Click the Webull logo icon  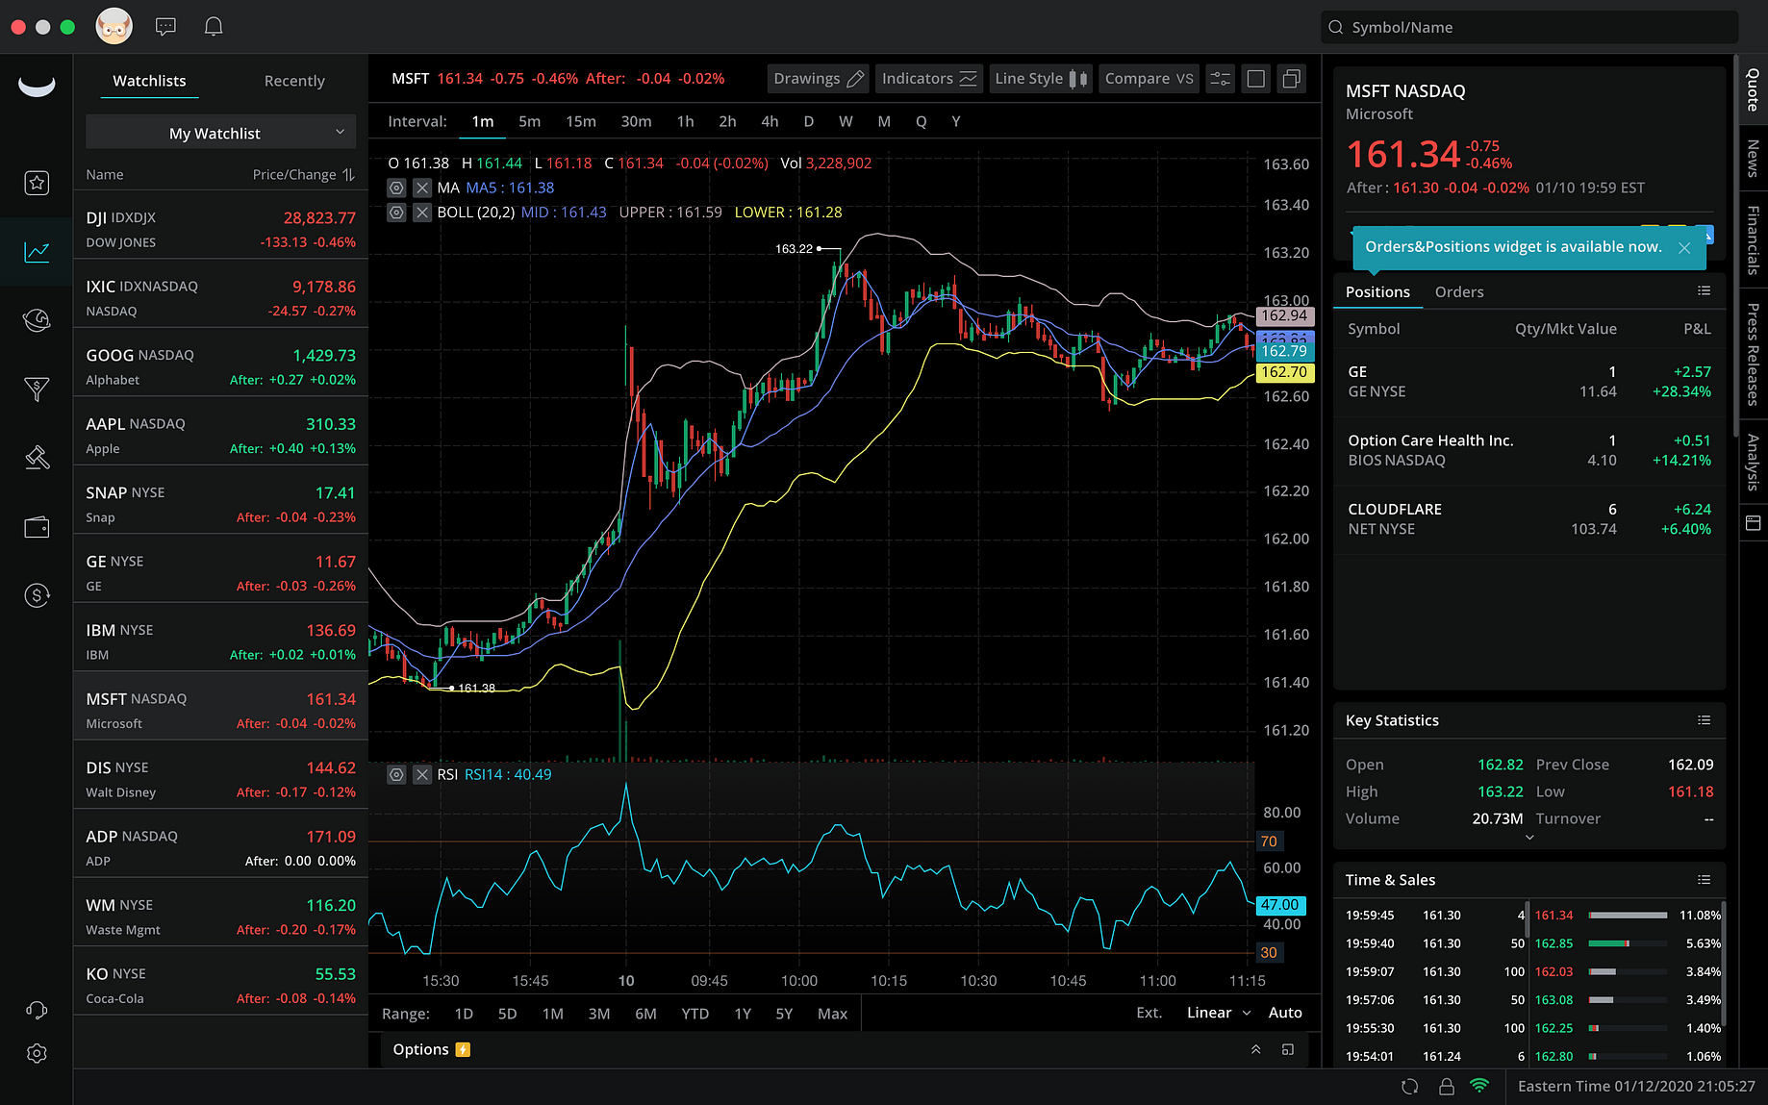coord(37,87)
